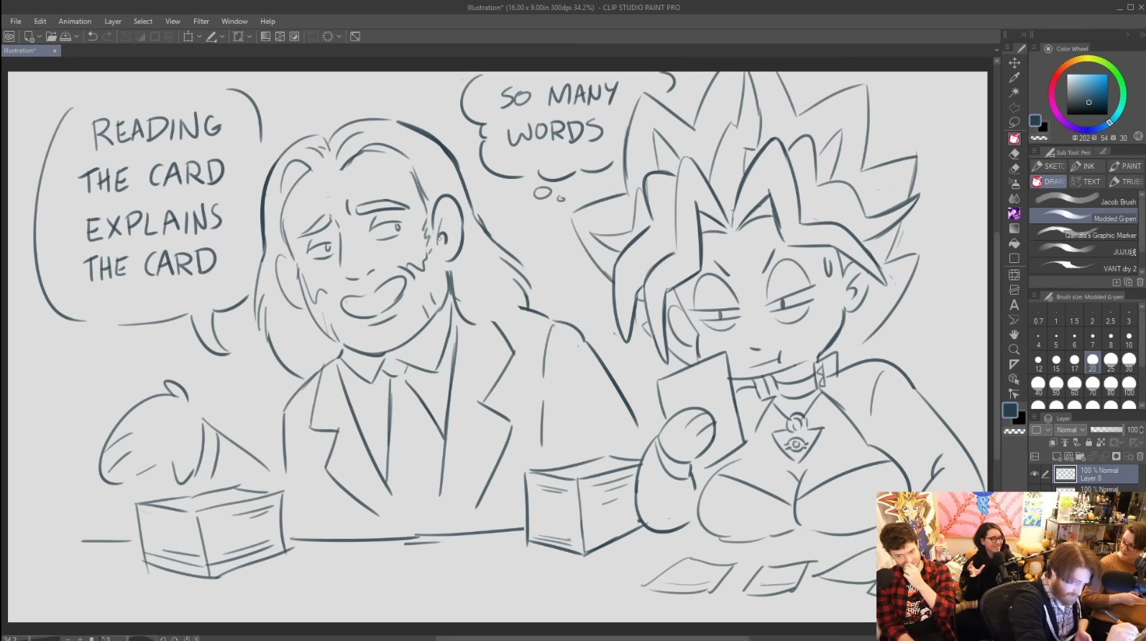Click the Redo icon in command bar
The image size is (1146, 641).
click(107, 36)
